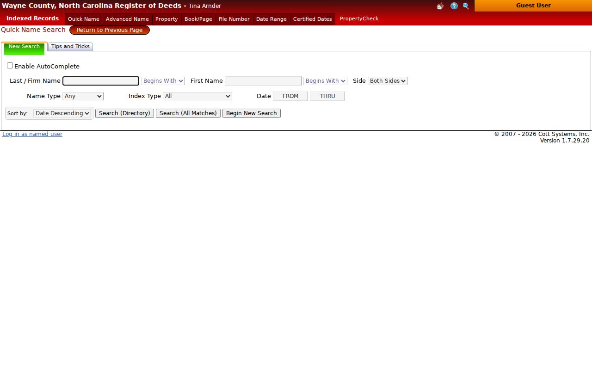The height and width of the screenshot is (370, 592).
Task: Switch to the Tips and Tricks tab
Action: coord(70,47)
